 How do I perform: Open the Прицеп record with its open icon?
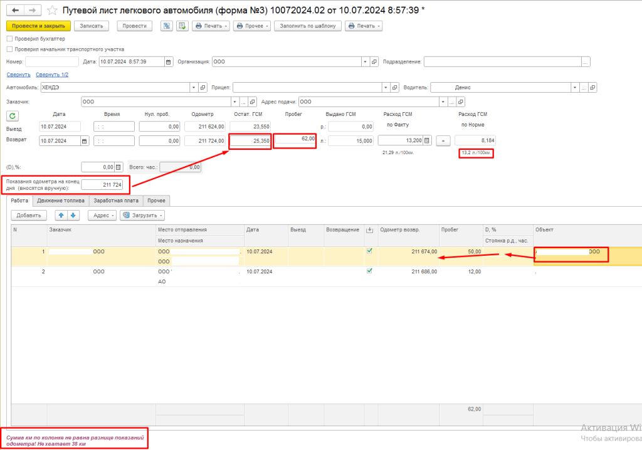(395, 87)
